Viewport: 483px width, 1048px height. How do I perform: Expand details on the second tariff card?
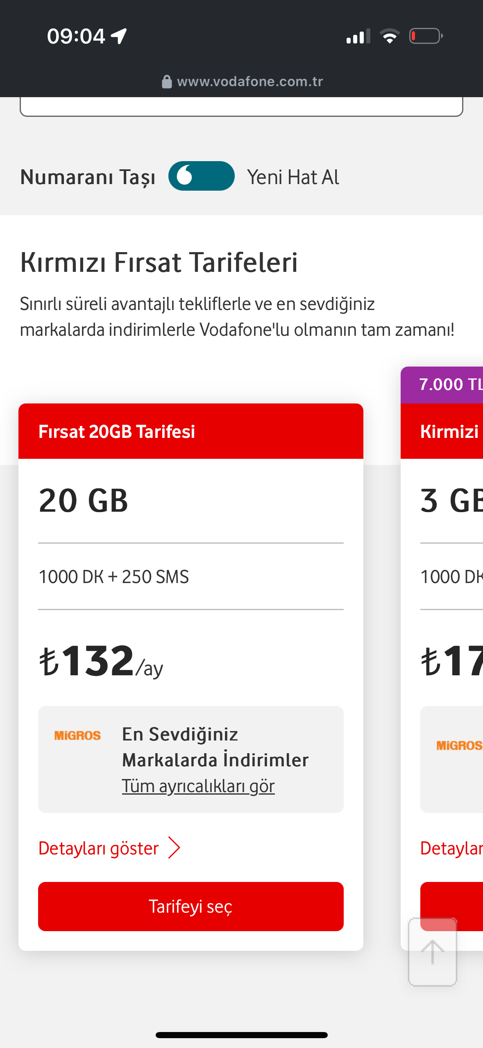451,848
